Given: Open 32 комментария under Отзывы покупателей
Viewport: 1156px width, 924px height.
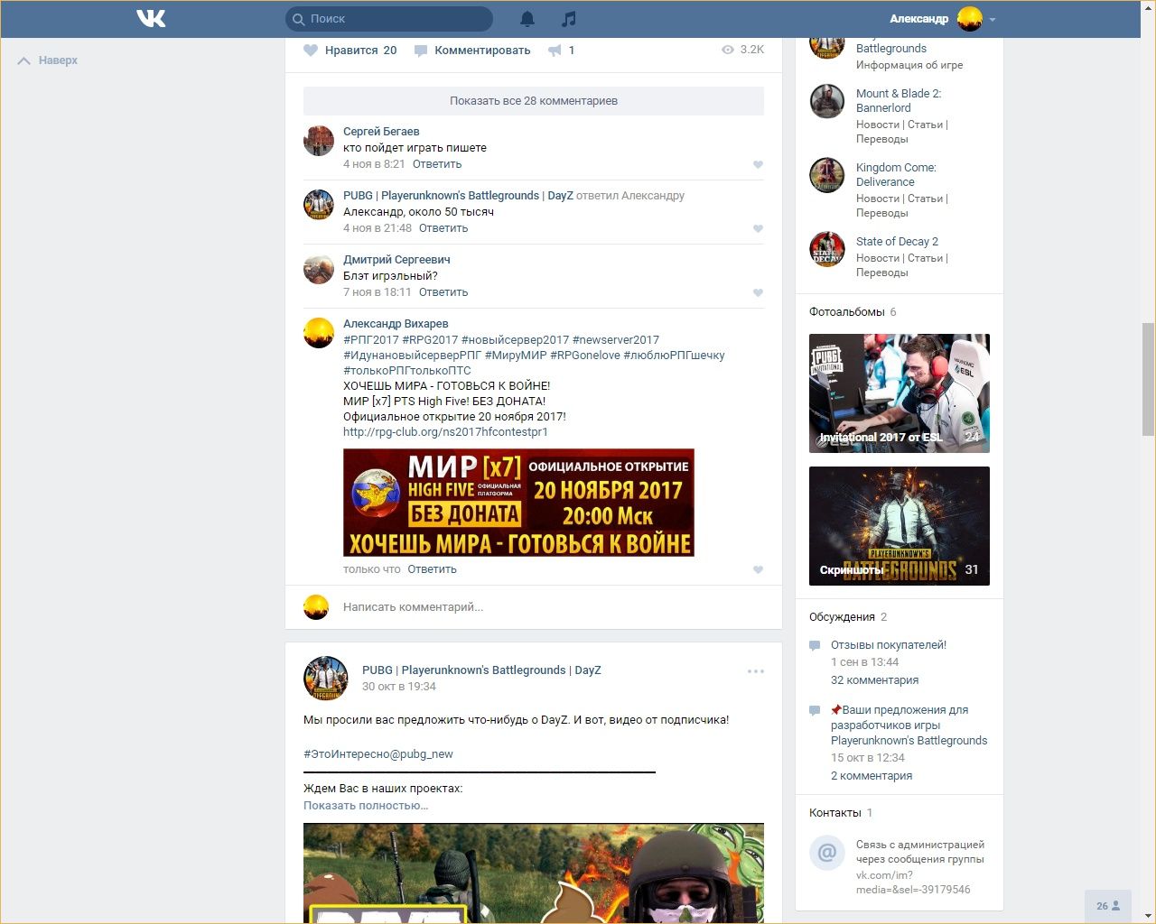Looking at the screenshot, I should coord(874,680).
